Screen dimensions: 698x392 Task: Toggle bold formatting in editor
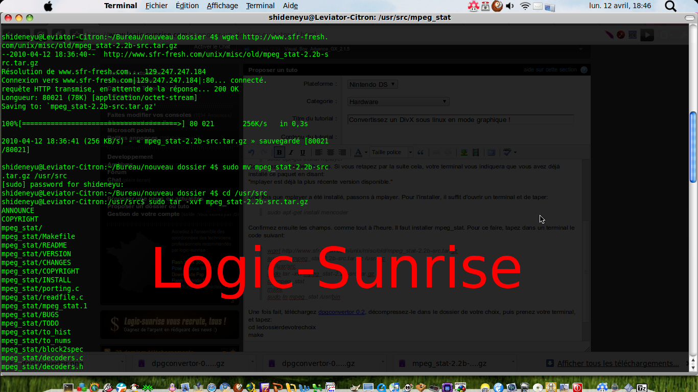tap(280, 152)
